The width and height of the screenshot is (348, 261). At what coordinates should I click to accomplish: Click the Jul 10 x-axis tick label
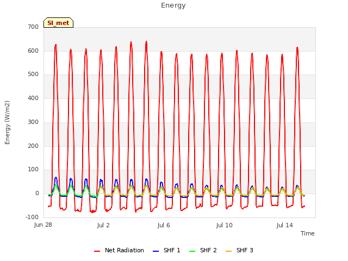click(x=224, y=225)
